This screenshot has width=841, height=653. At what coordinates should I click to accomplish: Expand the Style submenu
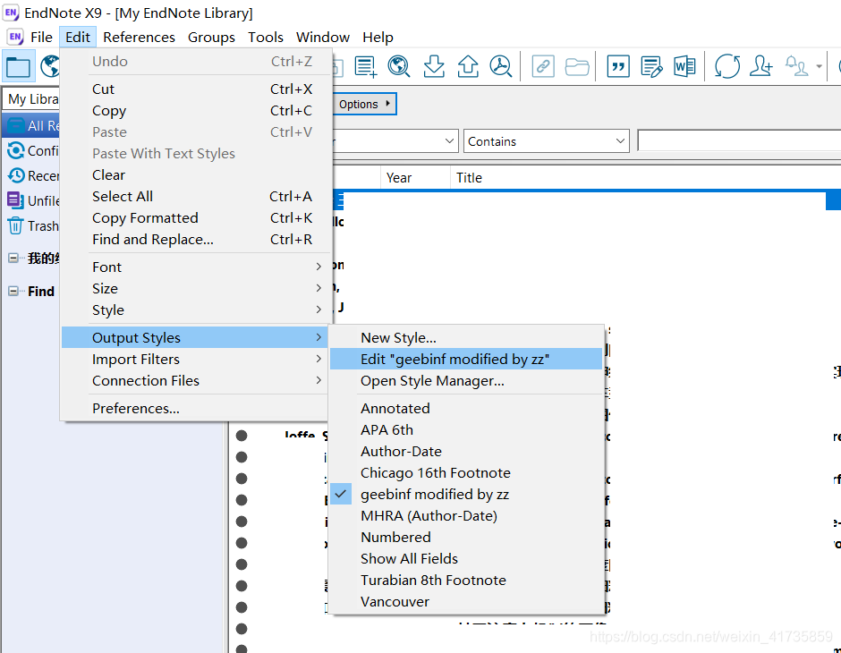[195, 310]
